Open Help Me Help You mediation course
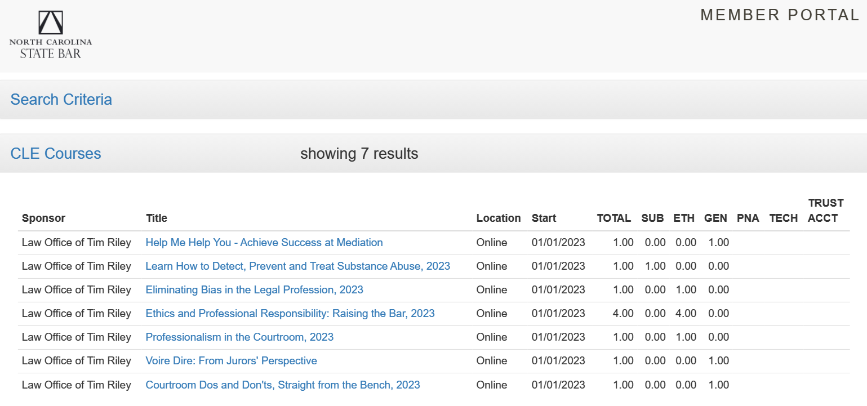 (x=264, y=243)
